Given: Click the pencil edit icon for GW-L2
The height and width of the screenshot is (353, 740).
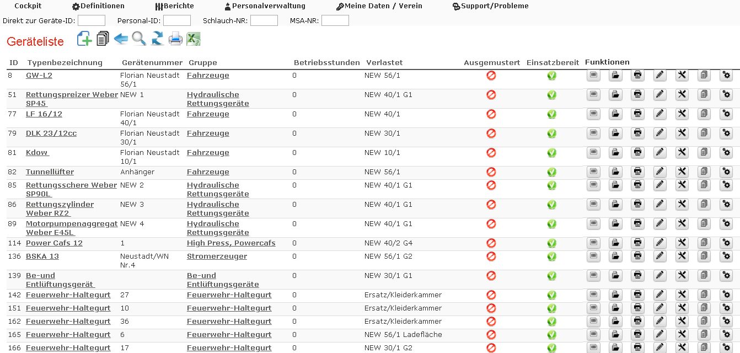Looking at the screenshot, I should [x=659, y=76].
